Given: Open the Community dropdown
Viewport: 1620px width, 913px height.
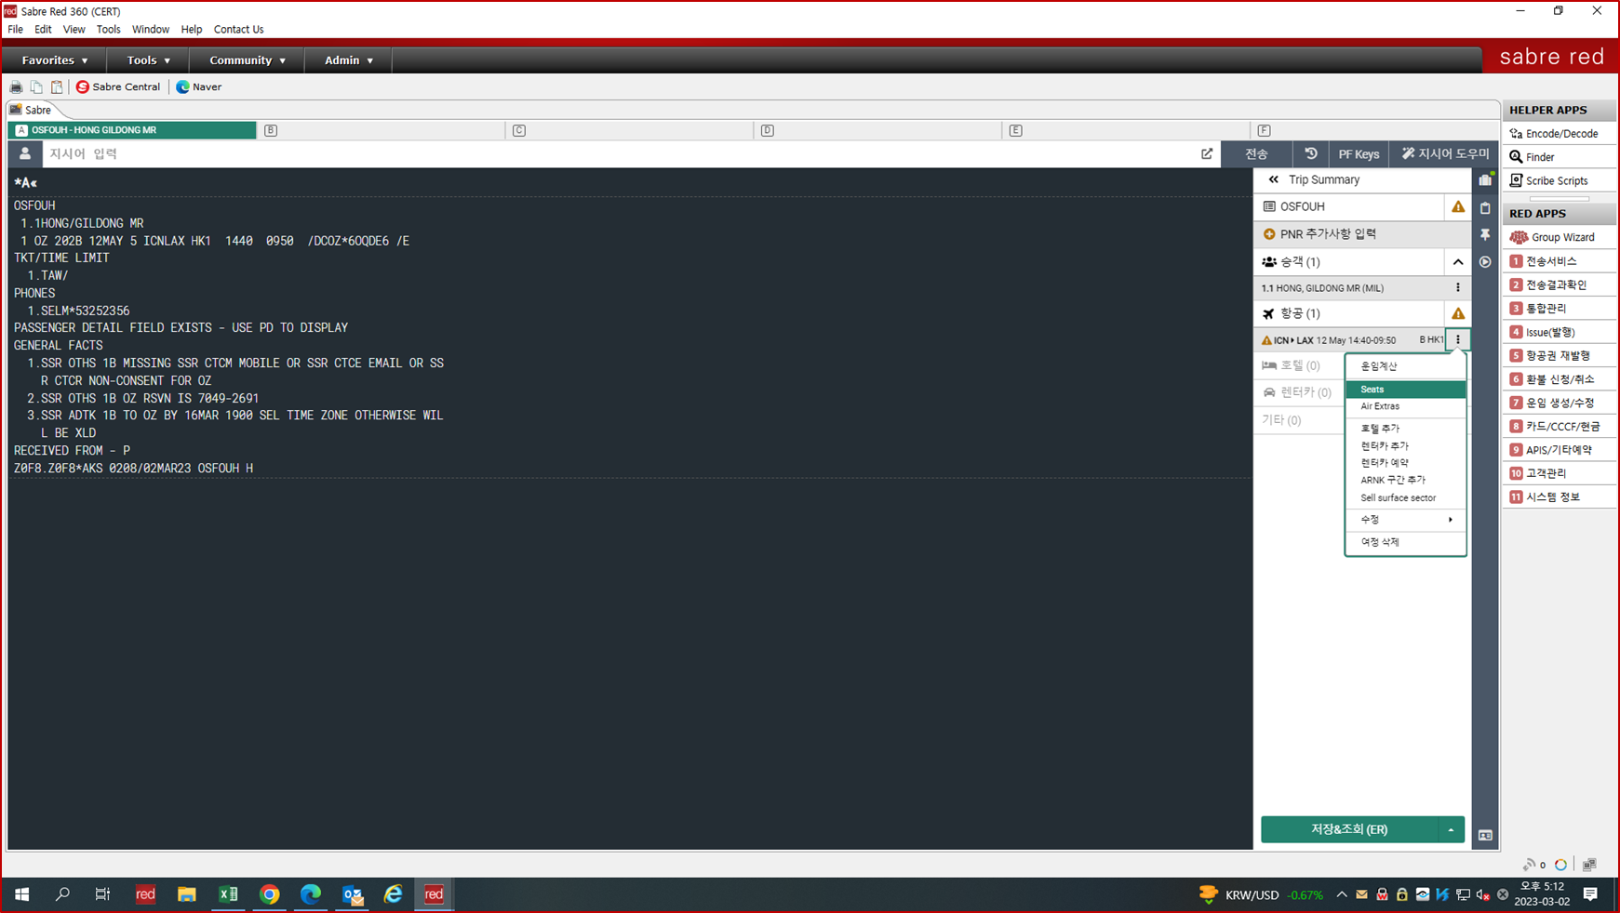Looking at the screenshot, I should pos(247,60).
